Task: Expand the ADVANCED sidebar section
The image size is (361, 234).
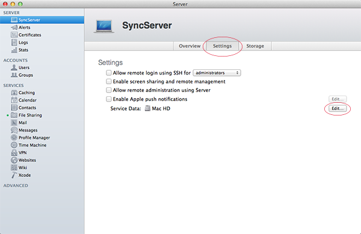Action: click(16, 185)
